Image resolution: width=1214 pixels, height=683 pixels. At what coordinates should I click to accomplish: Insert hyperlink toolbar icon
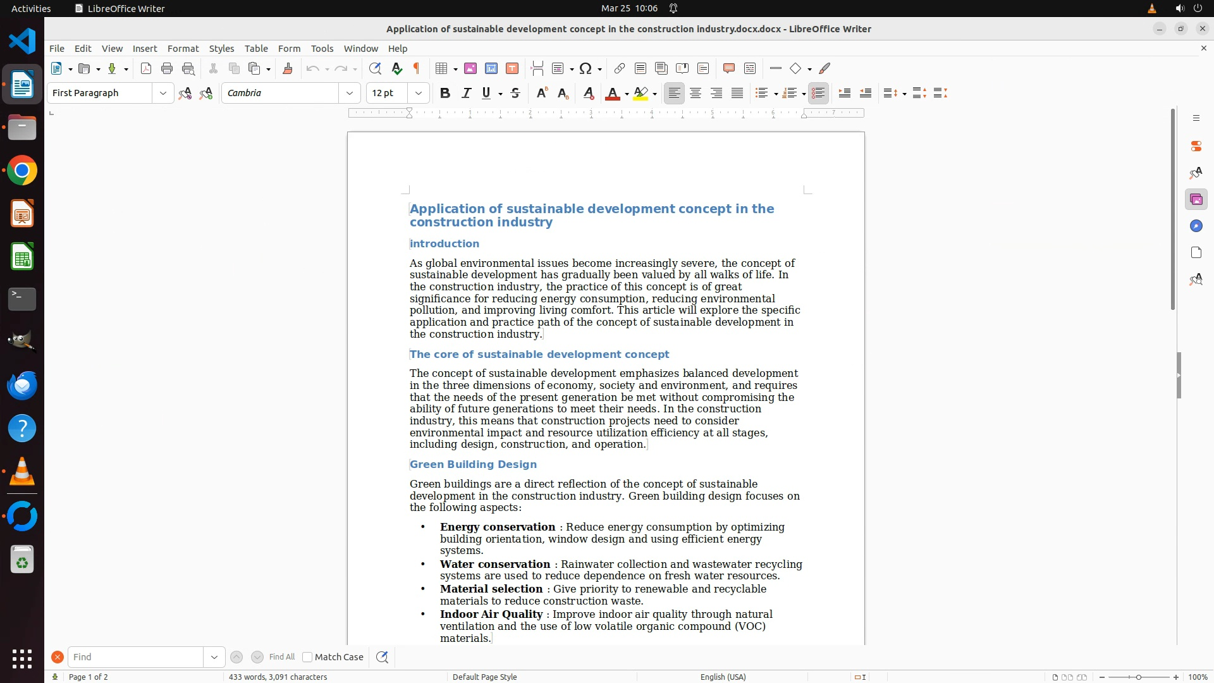tap(620, 68)
